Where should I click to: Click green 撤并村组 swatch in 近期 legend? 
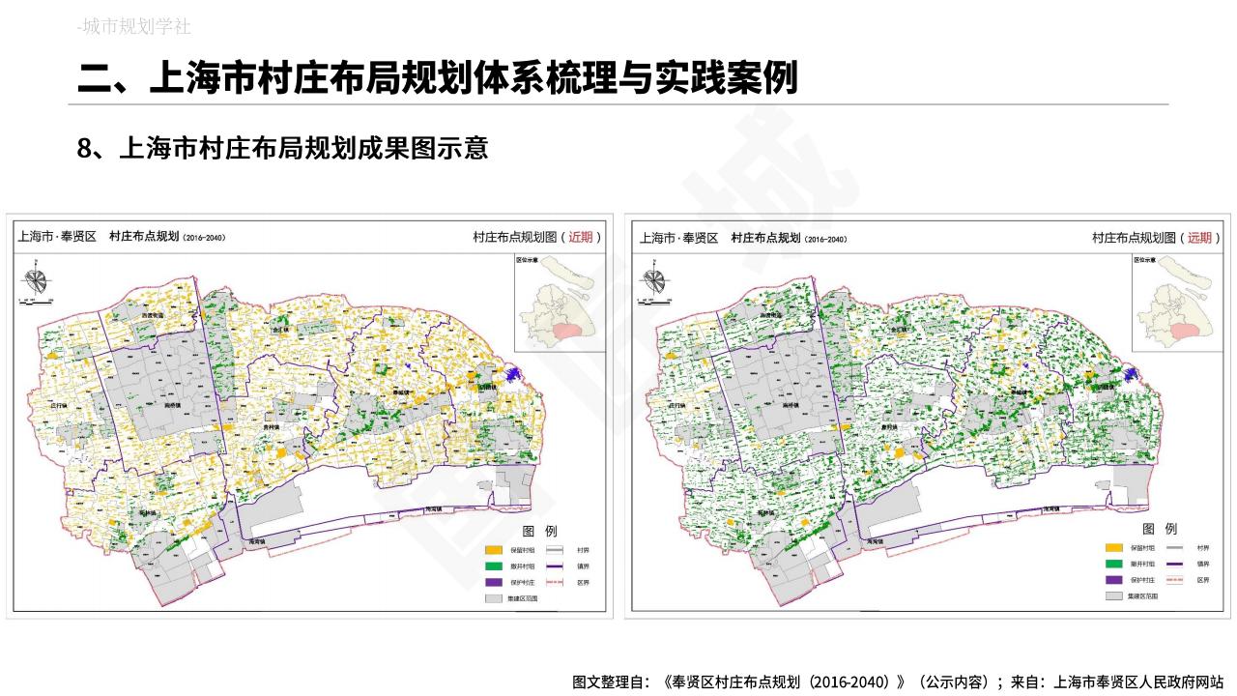494,566
